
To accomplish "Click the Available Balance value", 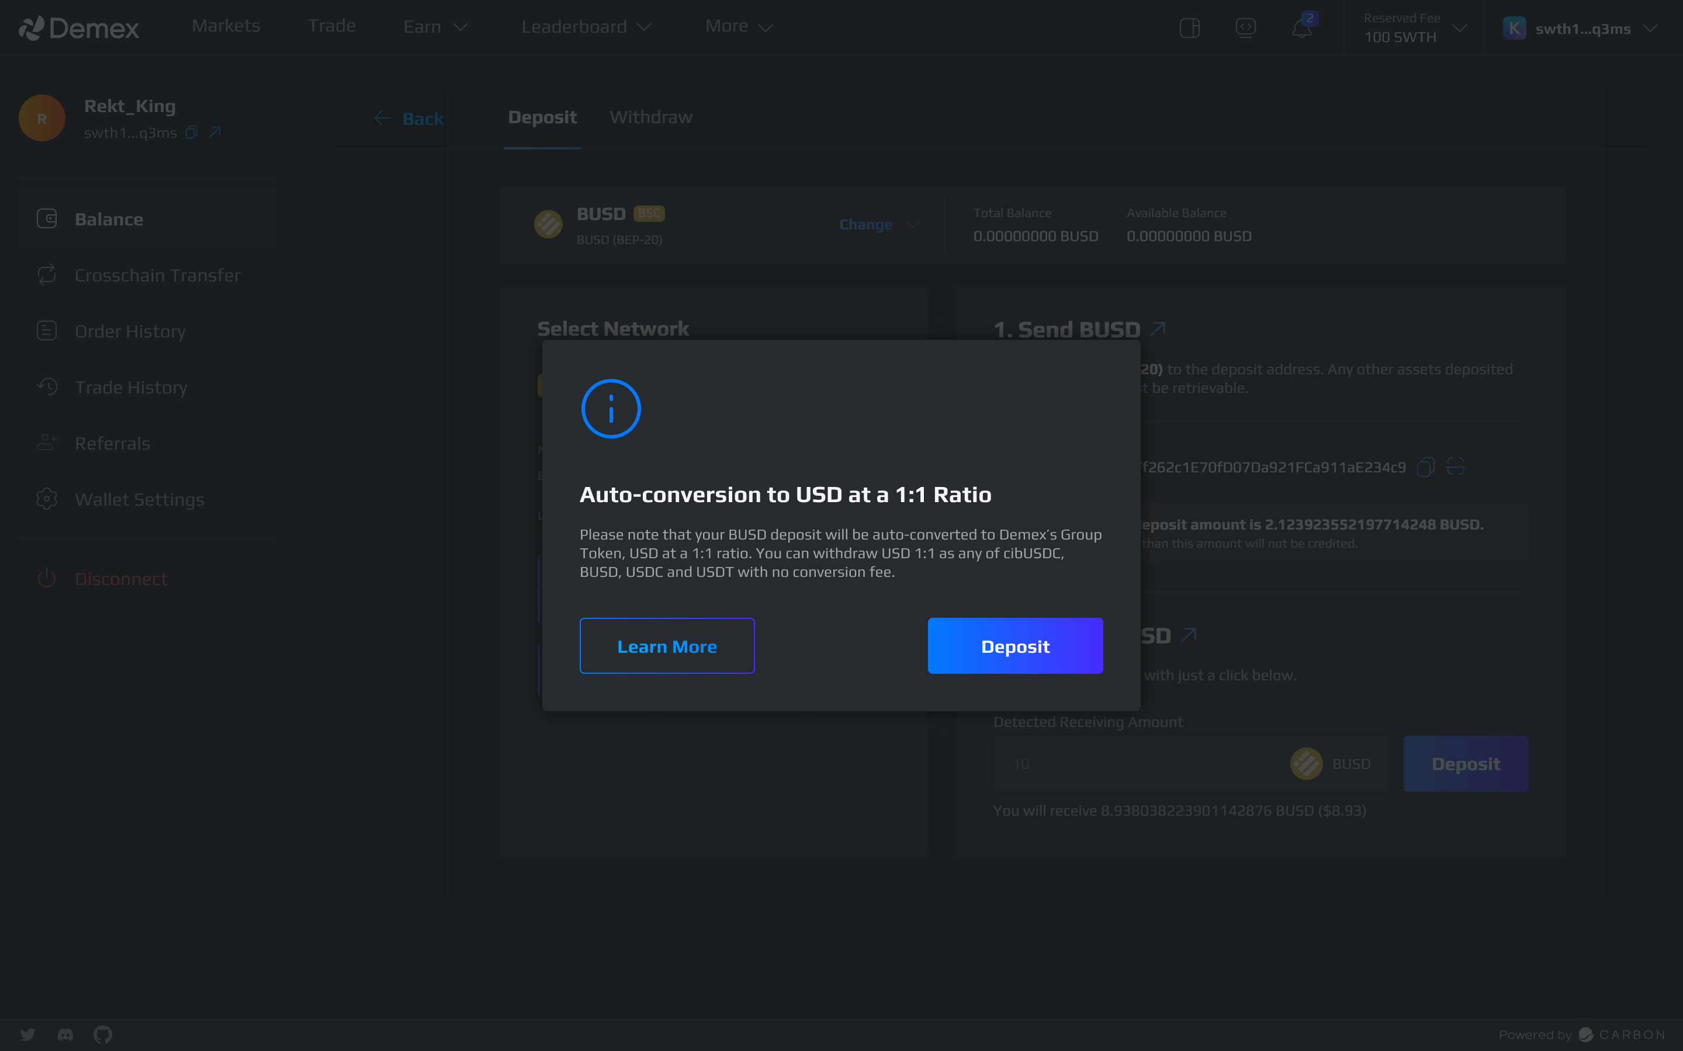I will tap(1189, 236).
